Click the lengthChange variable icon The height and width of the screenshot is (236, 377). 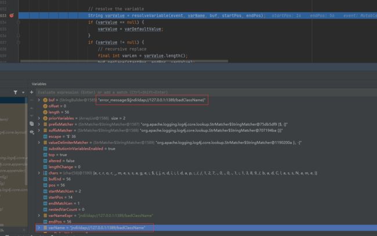(x=45, y=167)
